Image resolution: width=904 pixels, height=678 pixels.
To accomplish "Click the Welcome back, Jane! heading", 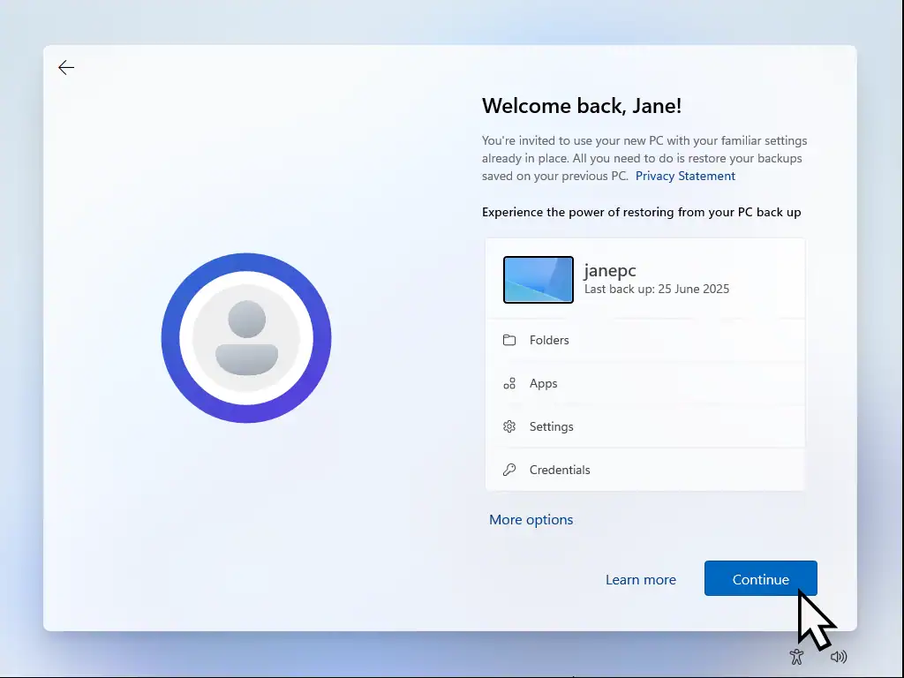I will [582, 106].
